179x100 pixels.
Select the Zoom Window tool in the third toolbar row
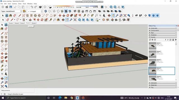(x=121, y=16)
